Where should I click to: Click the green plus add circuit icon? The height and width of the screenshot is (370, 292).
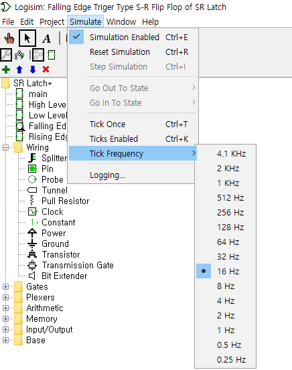6,70
